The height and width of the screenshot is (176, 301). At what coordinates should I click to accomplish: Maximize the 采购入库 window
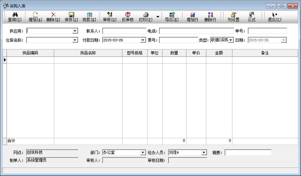coord(282,6)
